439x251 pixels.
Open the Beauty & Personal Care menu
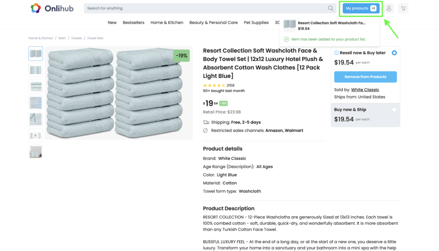213,23
